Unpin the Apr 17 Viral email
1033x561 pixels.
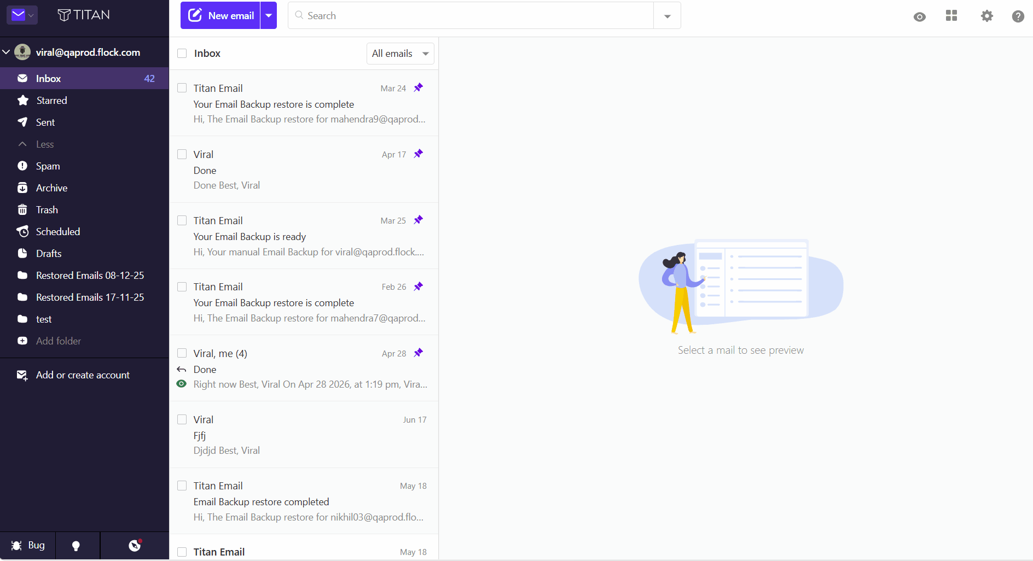(419, 154)
